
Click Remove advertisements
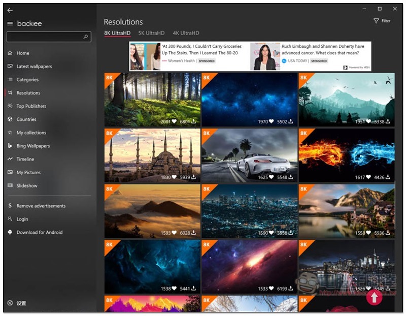[41, 206]
